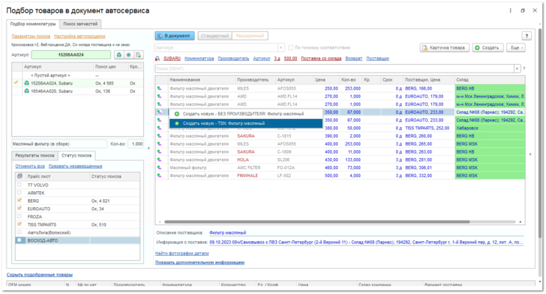Open Карточка товара
This screenshot has height=294, width=546.
click(445, 48)
